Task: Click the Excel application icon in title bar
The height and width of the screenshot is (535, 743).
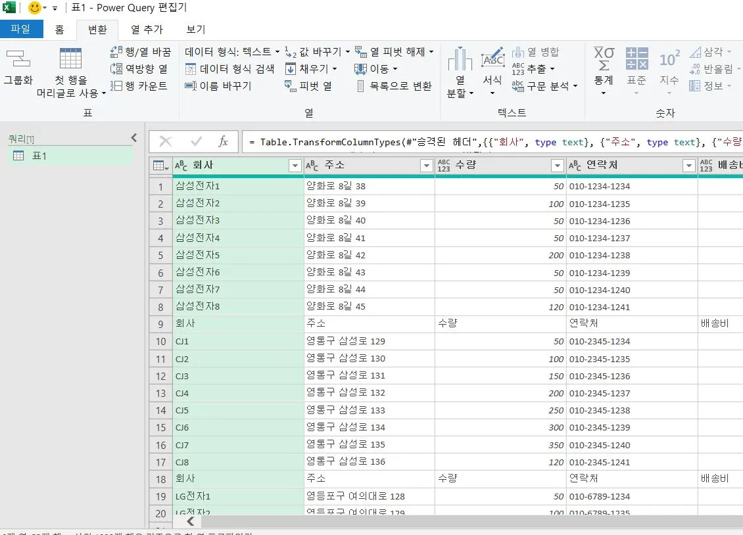Action: point(9,8)
